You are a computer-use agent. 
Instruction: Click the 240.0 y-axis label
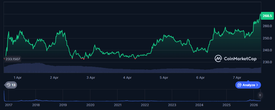click(x=267, y=50)
